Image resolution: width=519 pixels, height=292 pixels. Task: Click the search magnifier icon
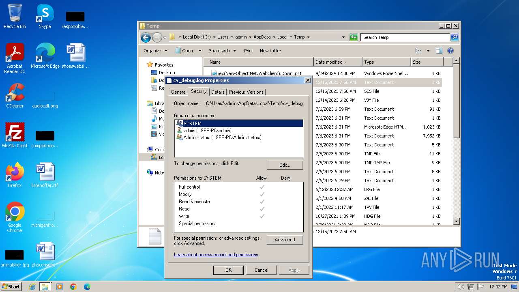pos(455,37)
